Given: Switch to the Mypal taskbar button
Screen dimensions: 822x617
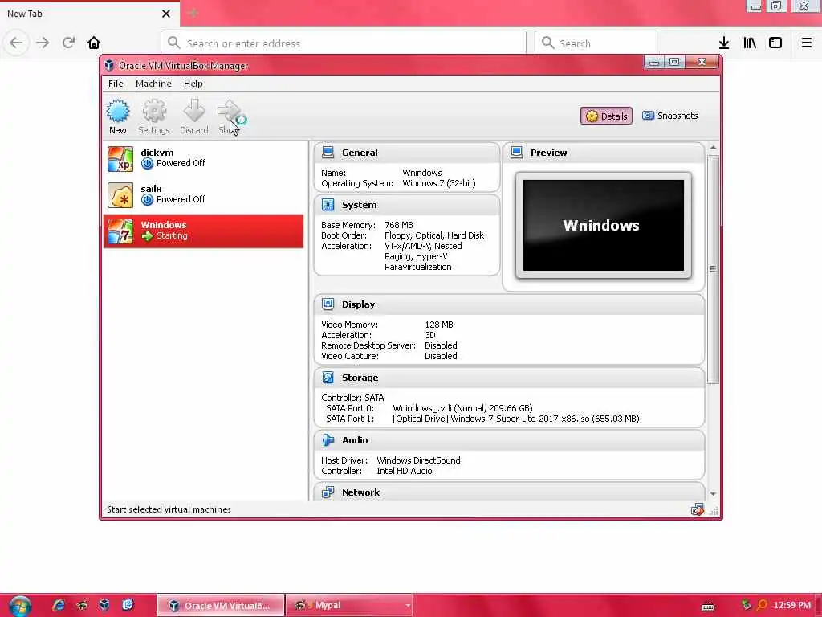Looking at the screenshot, I should point(349,606).
